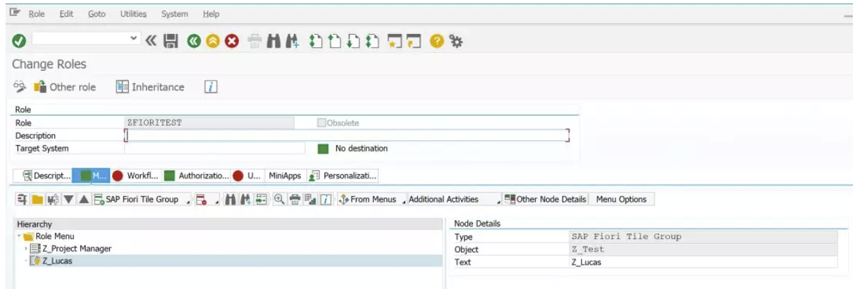Click the Create New Session icon

click(393, 42)
